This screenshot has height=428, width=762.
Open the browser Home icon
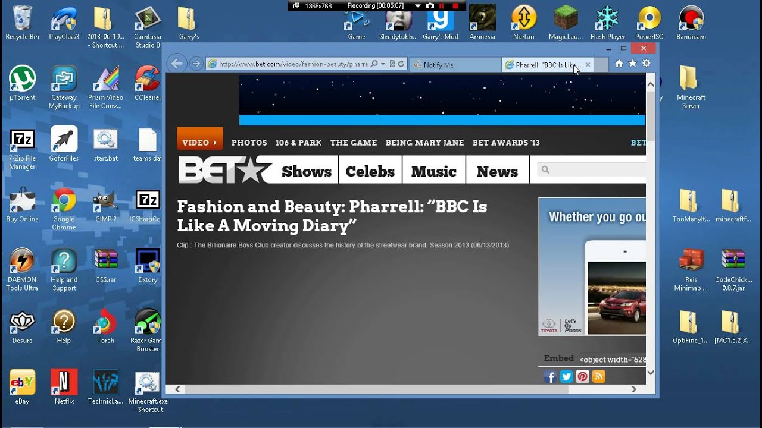pos(619,64)
